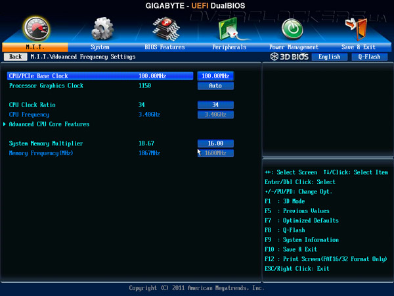Select the System Memory Multiplier label

46,143
